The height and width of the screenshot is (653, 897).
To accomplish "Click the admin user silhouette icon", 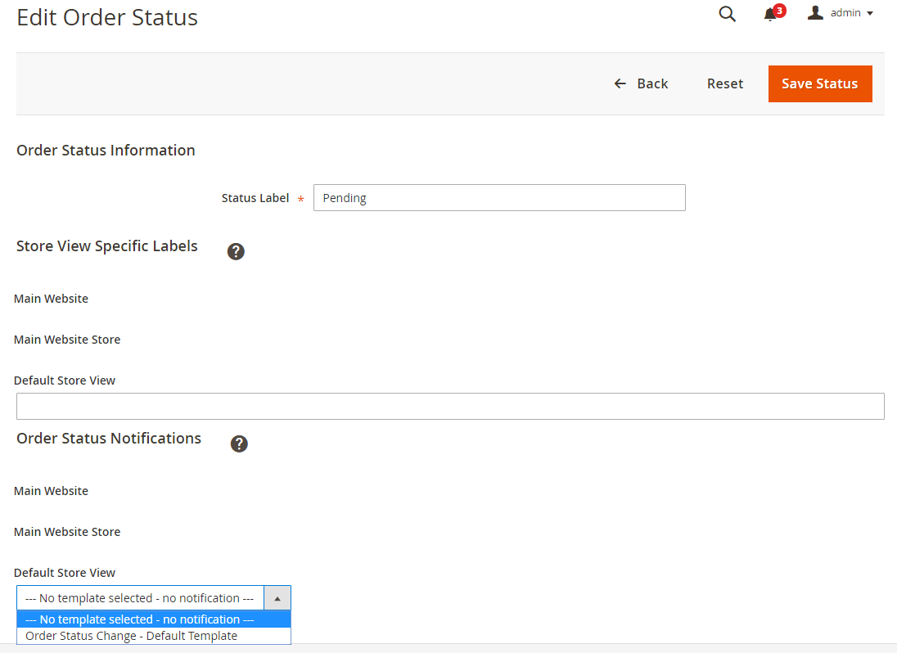I will pos(815,13).
